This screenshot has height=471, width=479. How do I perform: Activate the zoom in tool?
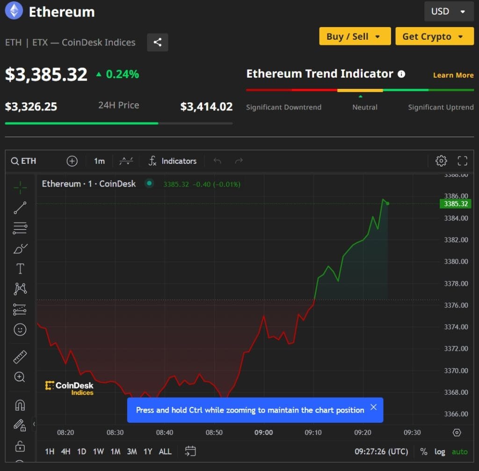coord(20,377)
